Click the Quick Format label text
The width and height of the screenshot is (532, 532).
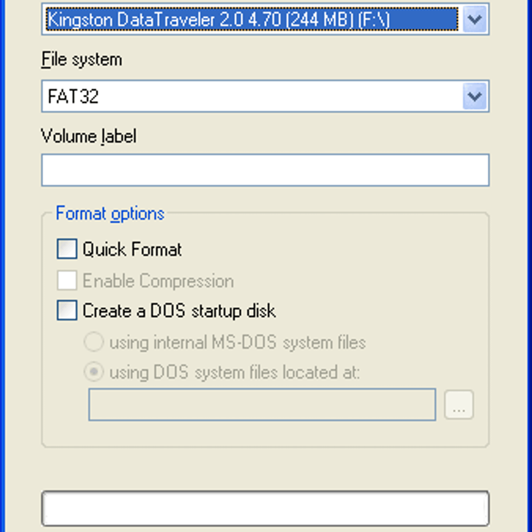[132, 249]
